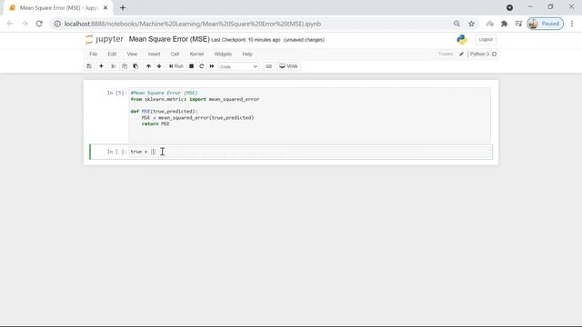Paste cells below icon
This screenshot has width=582, height=327.
(135, 66)
